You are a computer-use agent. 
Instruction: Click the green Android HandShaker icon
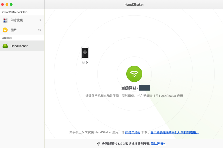click(5, 46)
